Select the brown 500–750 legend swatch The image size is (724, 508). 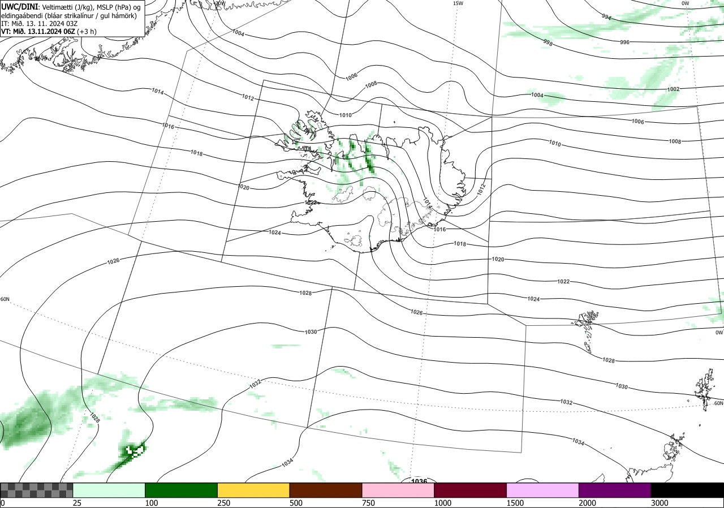pos(326,490)
